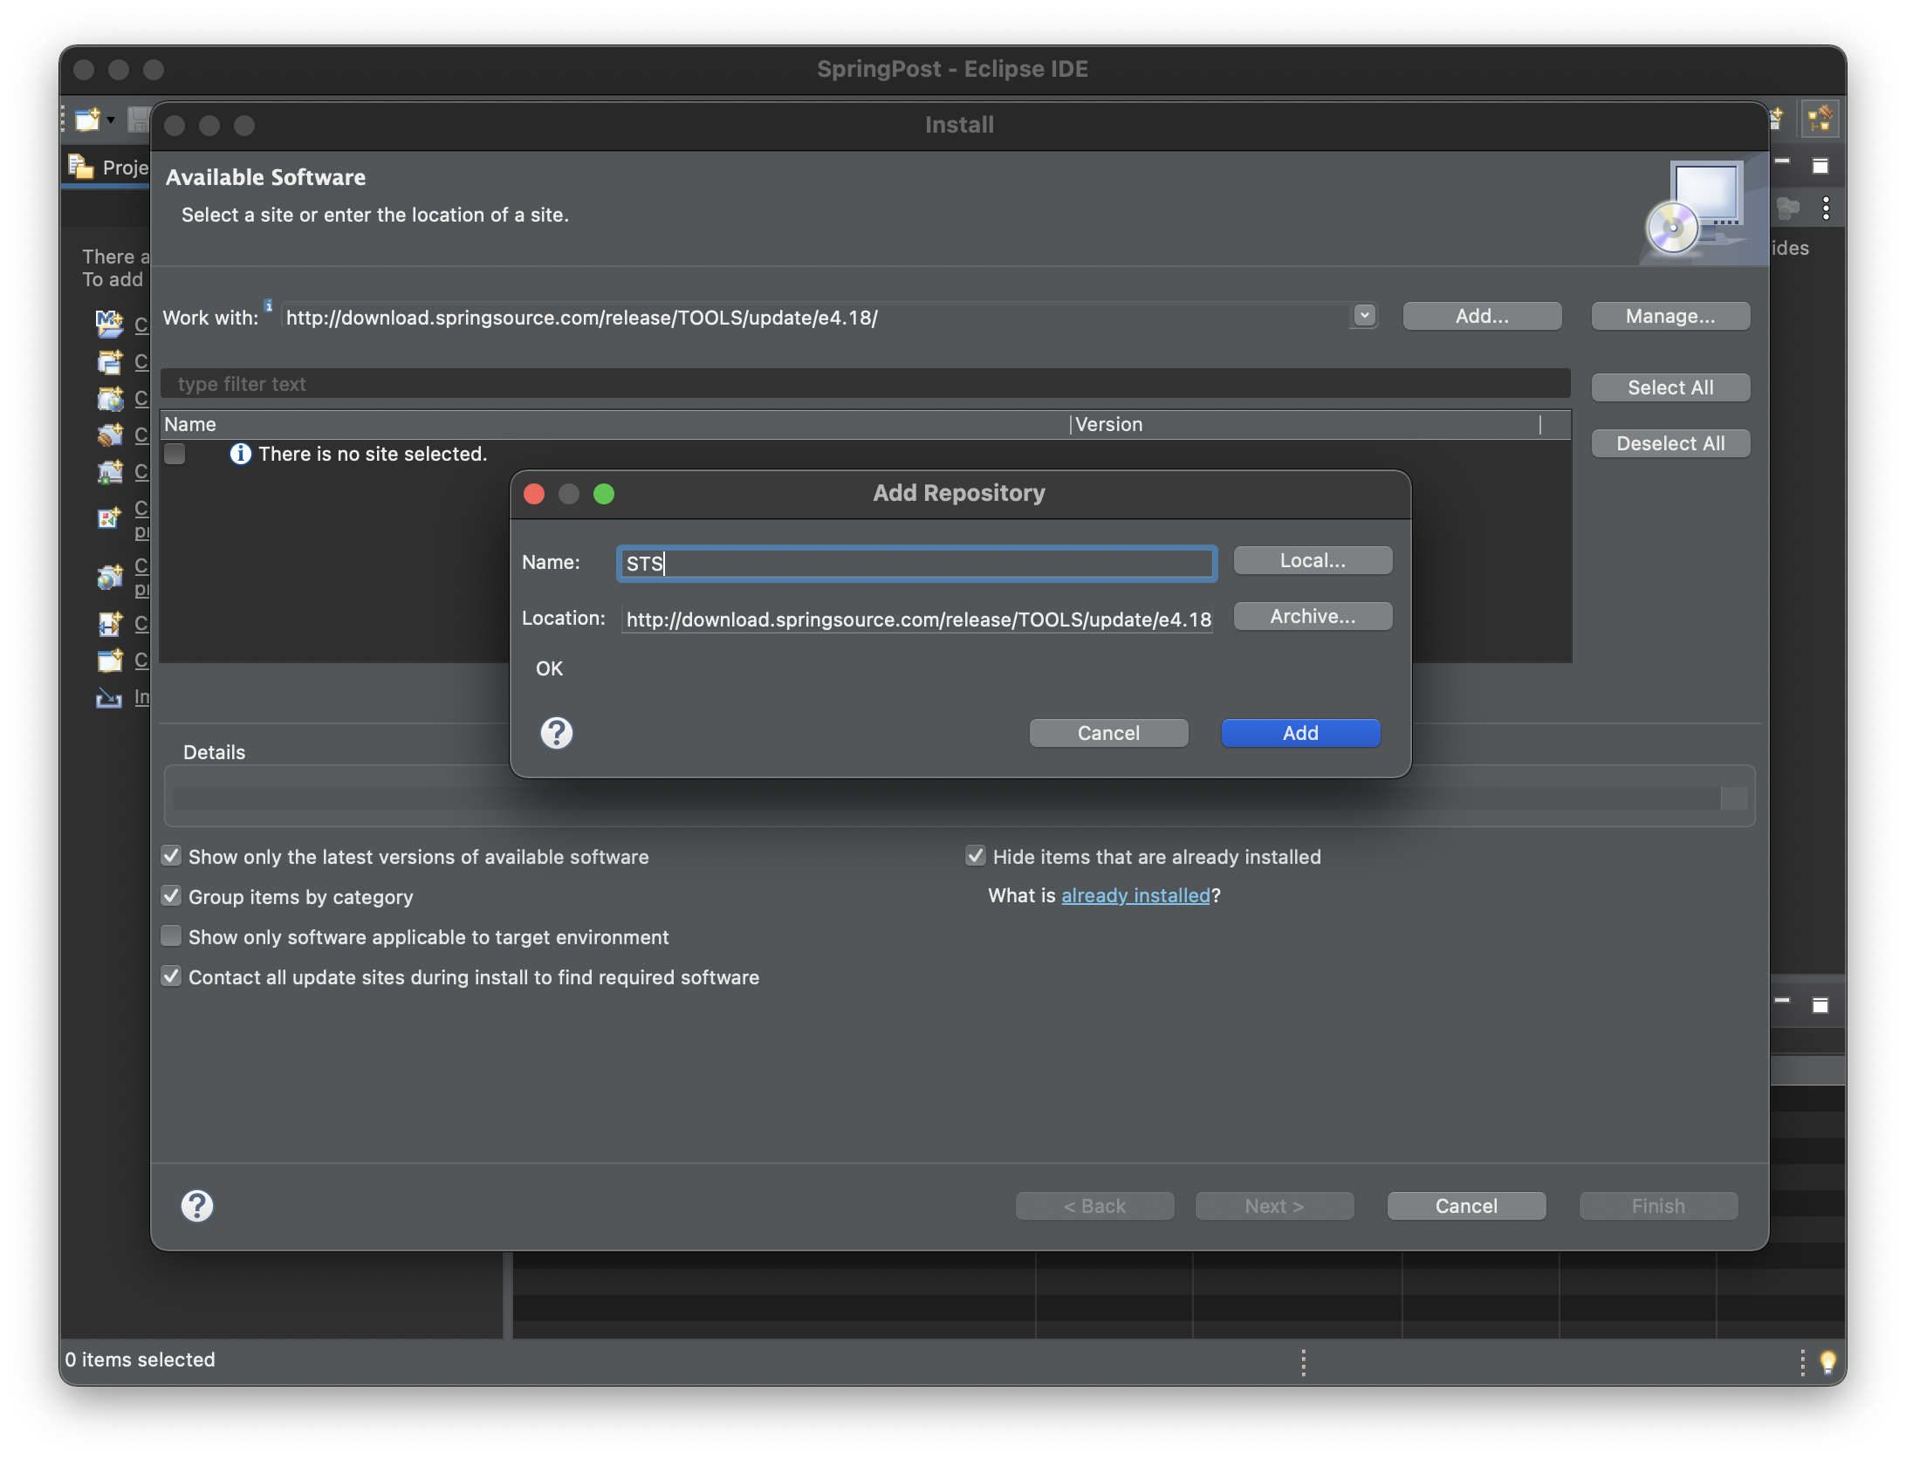Click the Maven project creation icon

pyautogui.click(x=109, y=324)
